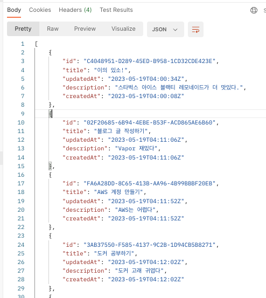The width and height of the screenshot is (266, 298).
Task: Click updatedAt value 2023-05-19T04:11:52Z on line 19
Action: [x=146, y=201]
